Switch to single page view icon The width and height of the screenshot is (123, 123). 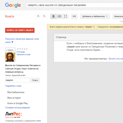53,16
